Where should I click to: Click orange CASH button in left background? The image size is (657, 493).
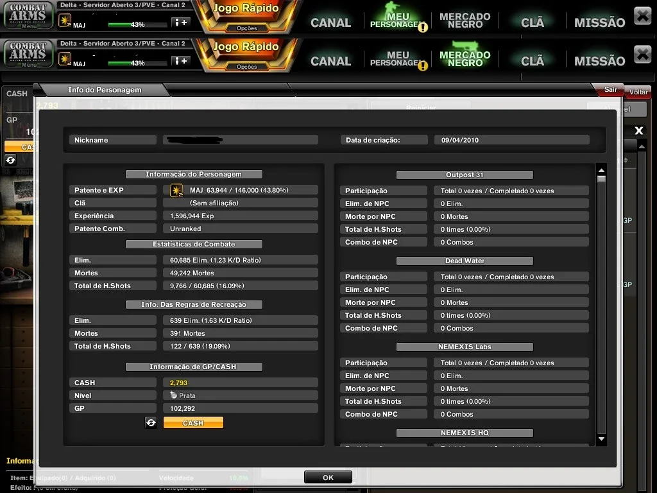click(19, 147)
